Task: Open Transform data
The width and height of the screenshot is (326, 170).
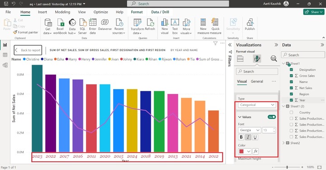Action: [x=137, y=26]
